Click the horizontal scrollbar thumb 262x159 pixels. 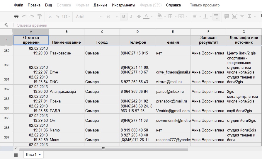(103, 148)
